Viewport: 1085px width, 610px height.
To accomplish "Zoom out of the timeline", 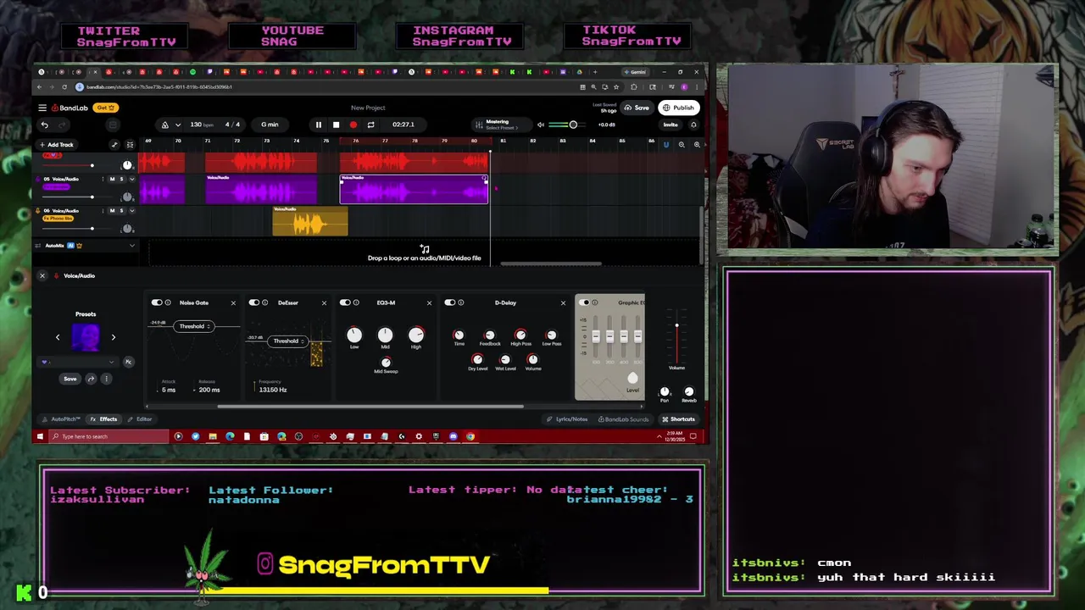I will (682, 145).
